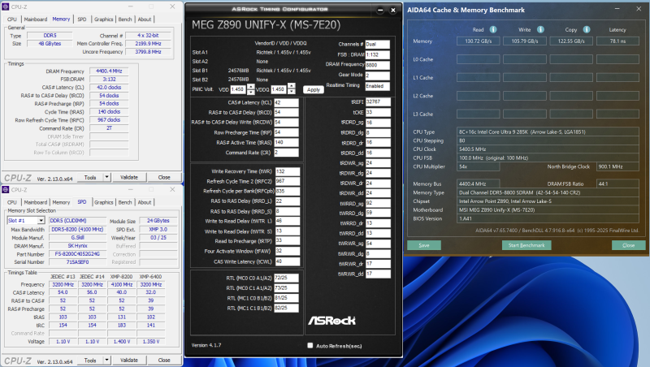This screenshot has width=650, height=367.
Task: Click Save button in AIDA64
Action: coord(424,245)
